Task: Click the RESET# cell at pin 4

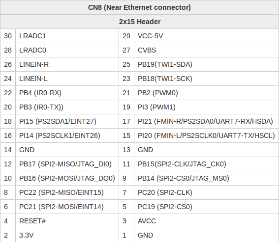Action: pyautogui.click(x=67, y=221)
